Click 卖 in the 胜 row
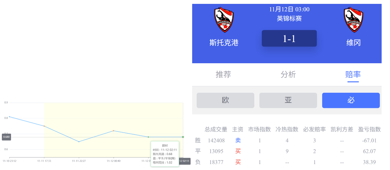 pos(238,140)
